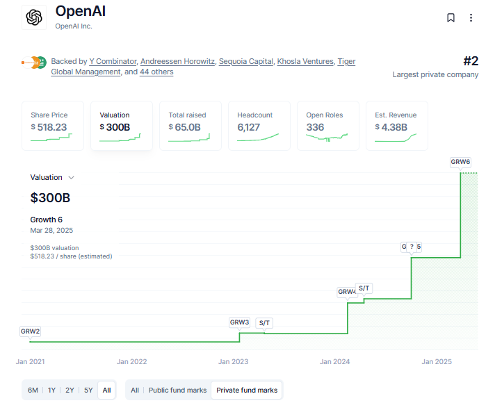The width and height of the screenshot is (486, 403).
Task: Switch to Public fund marks
Action: coord(177,390)
